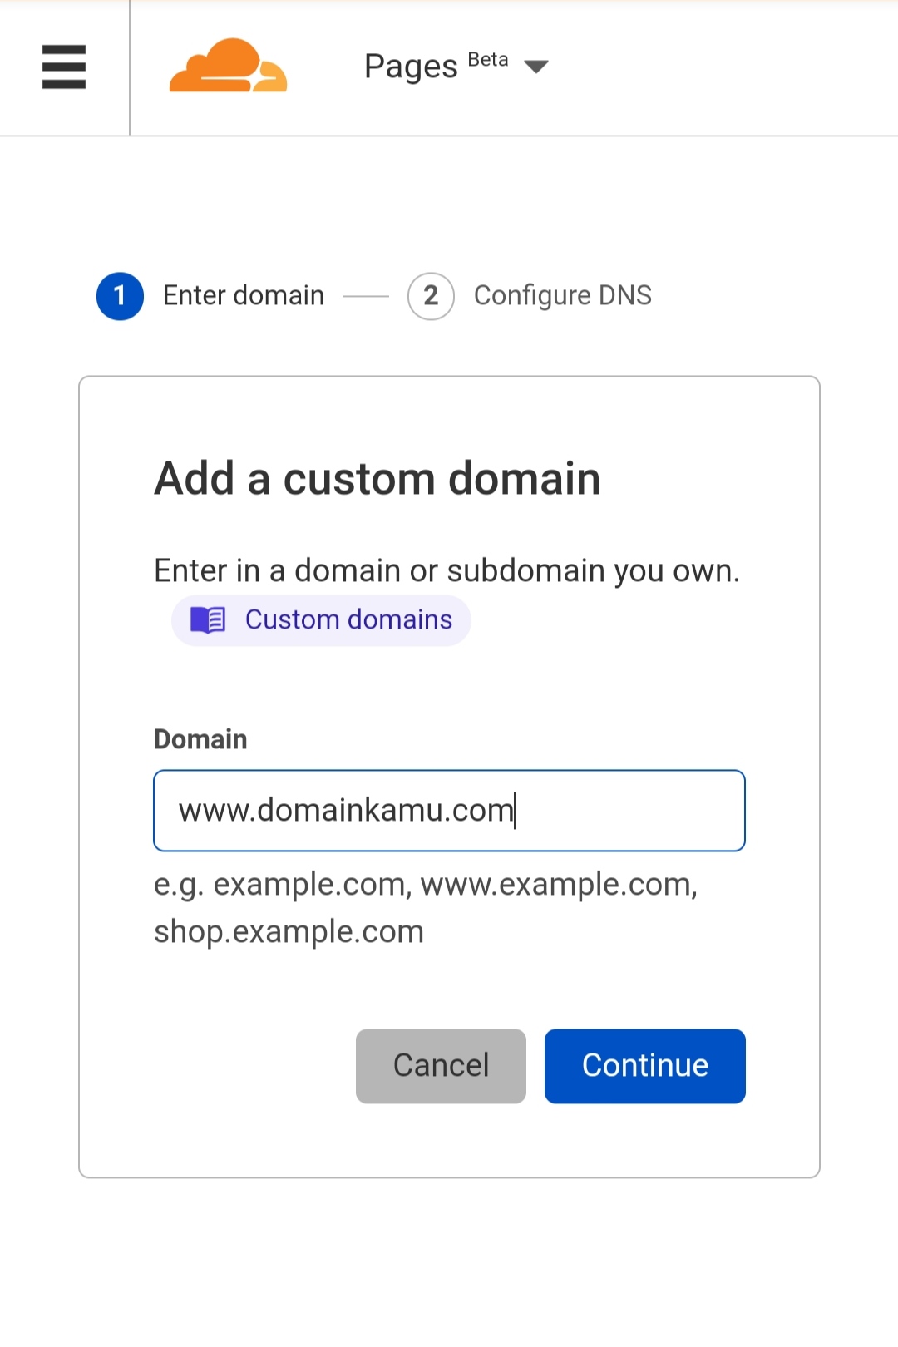Click the Cloudflare cloud logo
This screenshot has width=898, height=1347.
click(228, 66)
